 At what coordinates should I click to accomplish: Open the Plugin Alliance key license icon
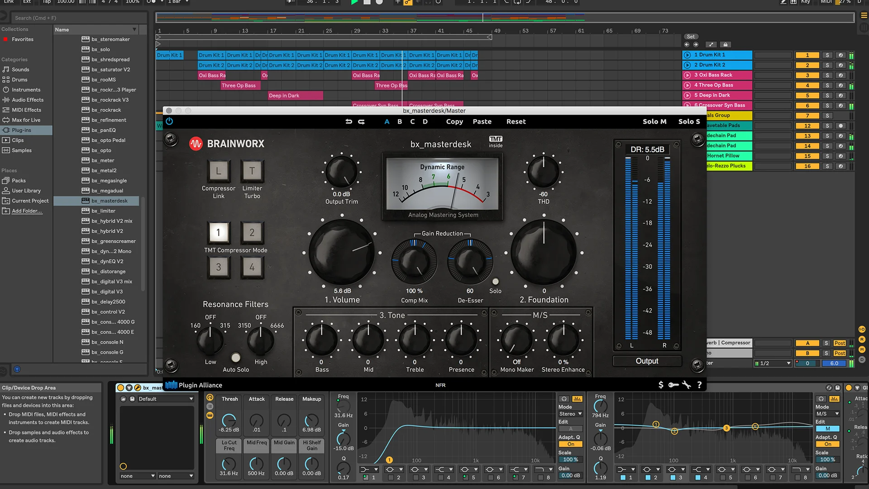673,385
